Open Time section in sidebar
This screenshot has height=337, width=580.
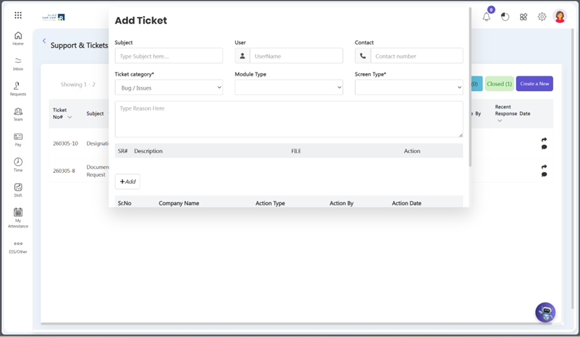point(18,165)
